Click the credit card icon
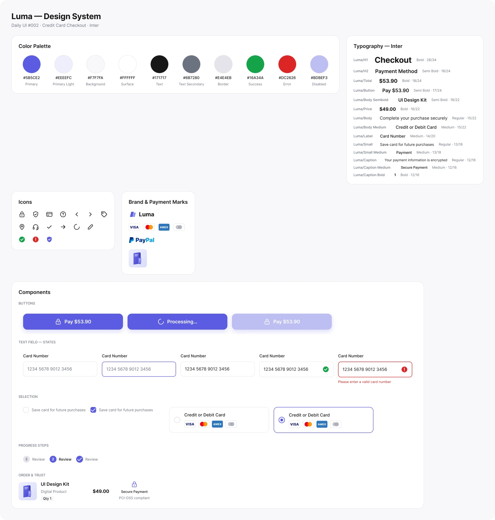The height and width of the screenshot is (520, 495). (49, 214)
